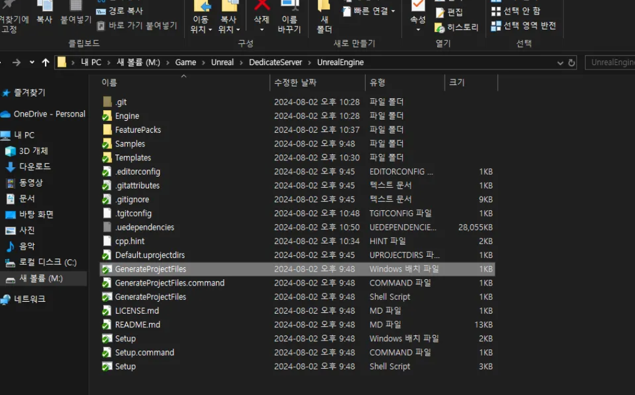Select Music (음악) in sidebar
Screen dimensions: 635x395
tap(21, 246)
